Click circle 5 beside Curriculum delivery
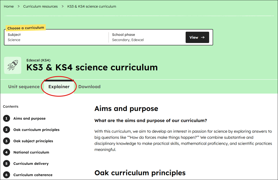The width and height of the screenshot is (278, 180). click(x=7, y=163)
